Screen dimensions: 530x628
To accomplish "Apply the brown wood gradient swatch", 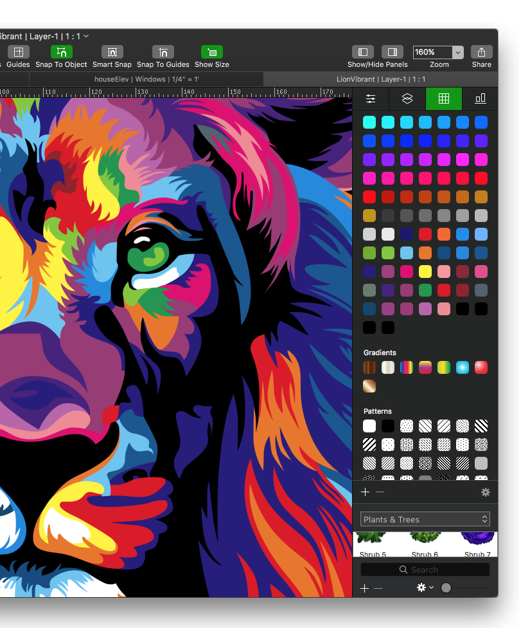I will pos(369,367).
